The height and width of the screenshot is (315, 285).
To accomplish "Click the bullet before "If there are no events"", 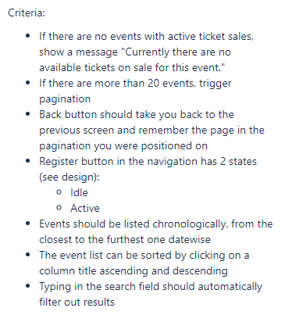I will click(x=28, y=36).
